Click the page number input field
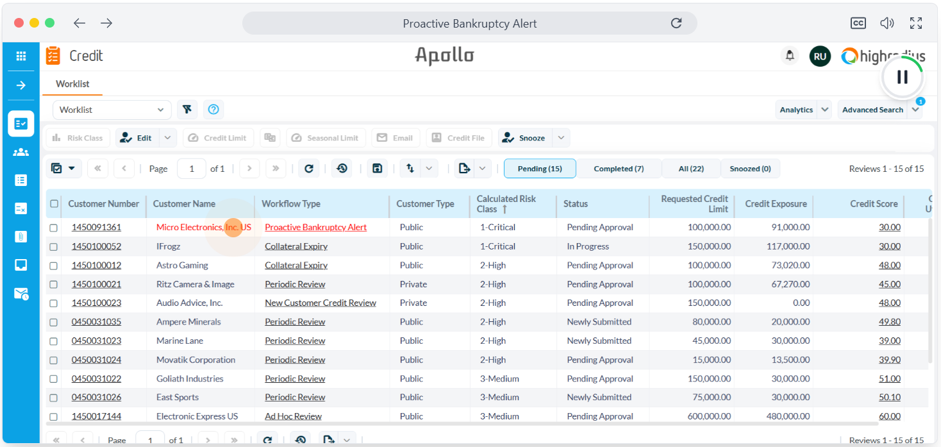The image size is (941, 447). (x=192, y=169)
